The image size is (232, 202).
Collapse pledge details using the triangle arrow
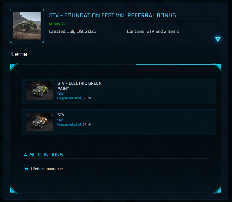218,39
